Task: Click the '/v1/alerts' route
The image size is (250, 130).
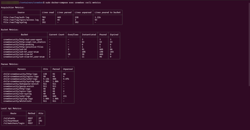Action: pos(9,118)
